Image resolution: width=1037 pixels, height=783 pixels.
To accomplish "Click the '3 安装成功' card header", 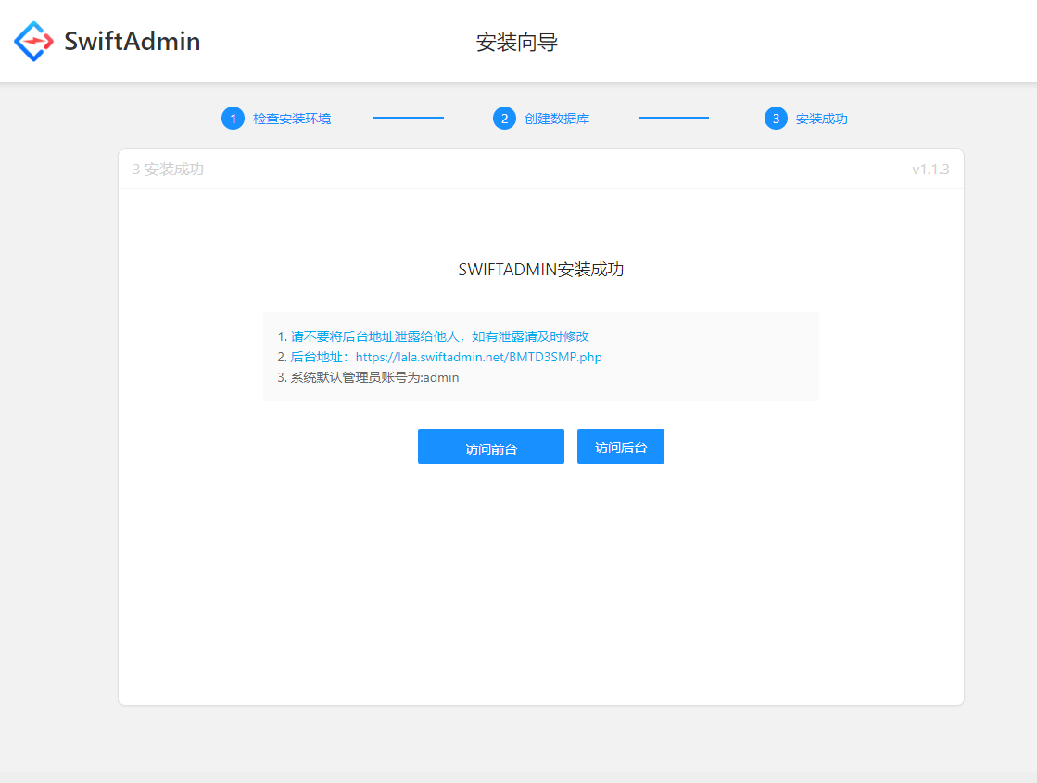I will pyautogui.click(x=168, y=170).
